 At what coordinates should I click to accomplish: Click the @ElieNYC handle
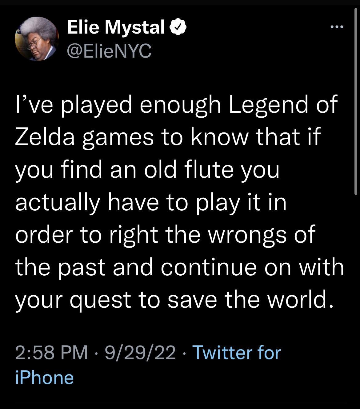(x=109, y=51)
